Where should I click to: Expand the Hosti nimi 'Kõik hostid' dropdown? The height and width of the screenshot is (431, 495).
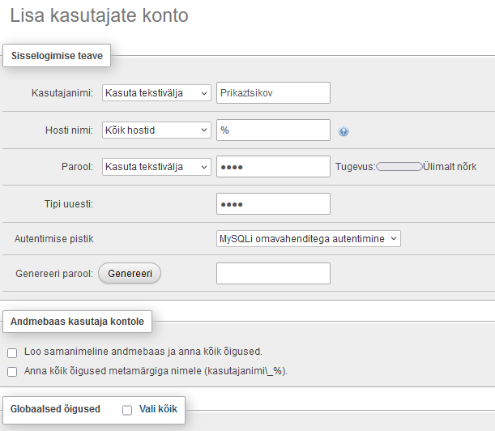156,130
